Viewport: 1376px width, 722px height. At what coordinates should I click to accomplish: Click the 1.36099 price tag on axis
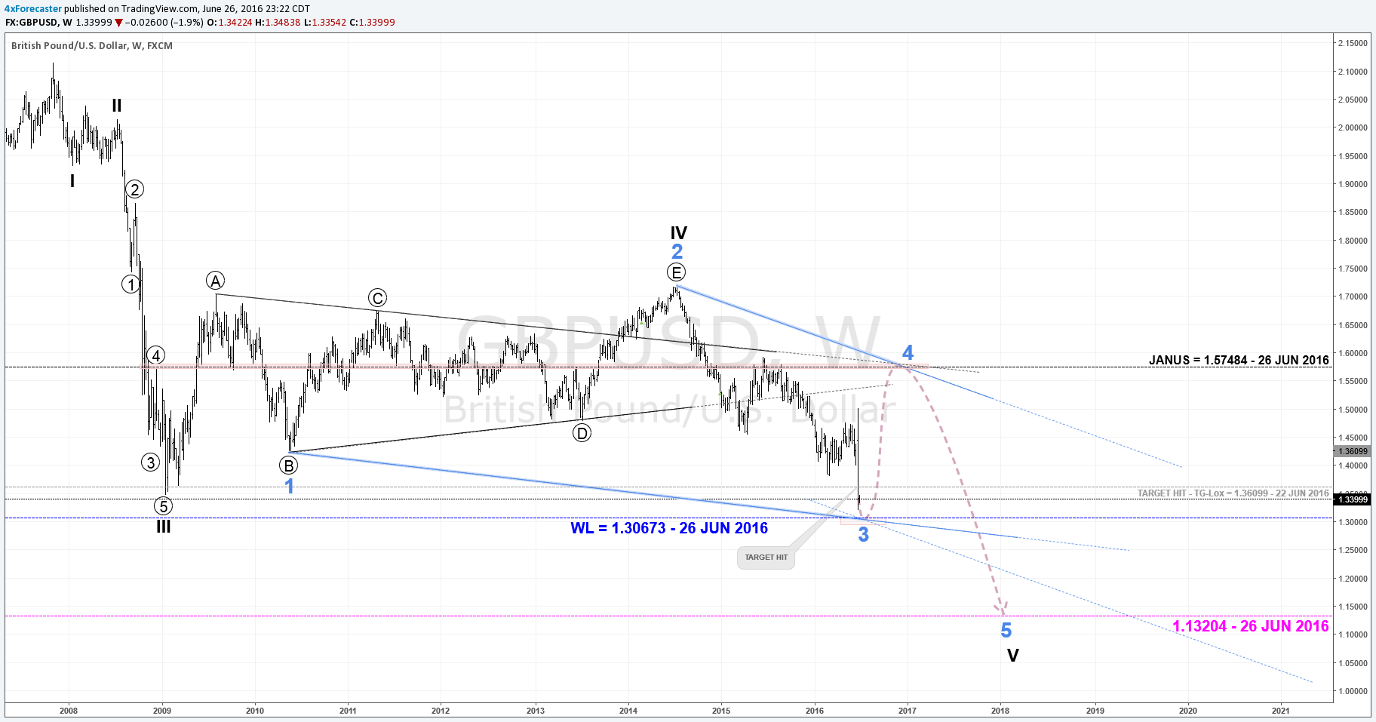point(1352,451)
